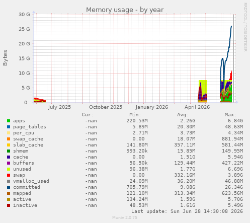Click the cache average value 1.51G
Viewport: 250px width, 223px height.
click(188, 157)
